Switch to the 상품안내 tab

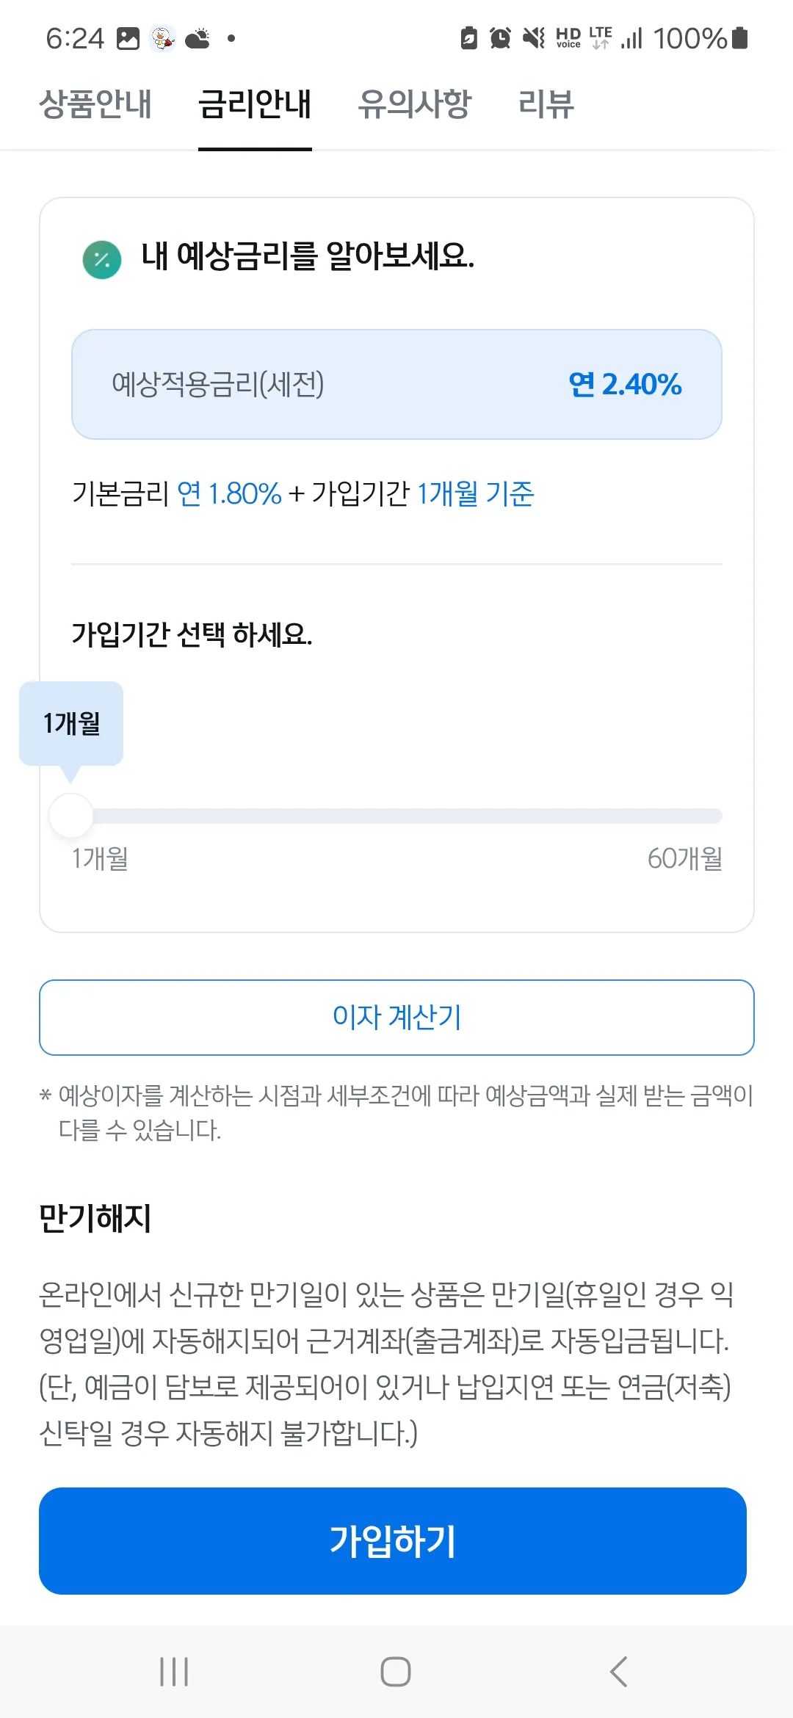[x=96, y=105]
